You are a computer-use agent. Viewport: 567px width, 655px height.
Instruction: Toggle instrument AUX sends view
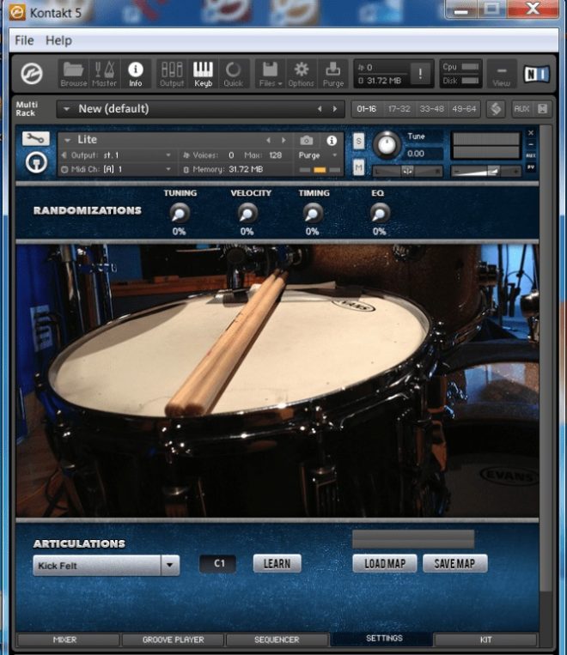tap(531, 155)
